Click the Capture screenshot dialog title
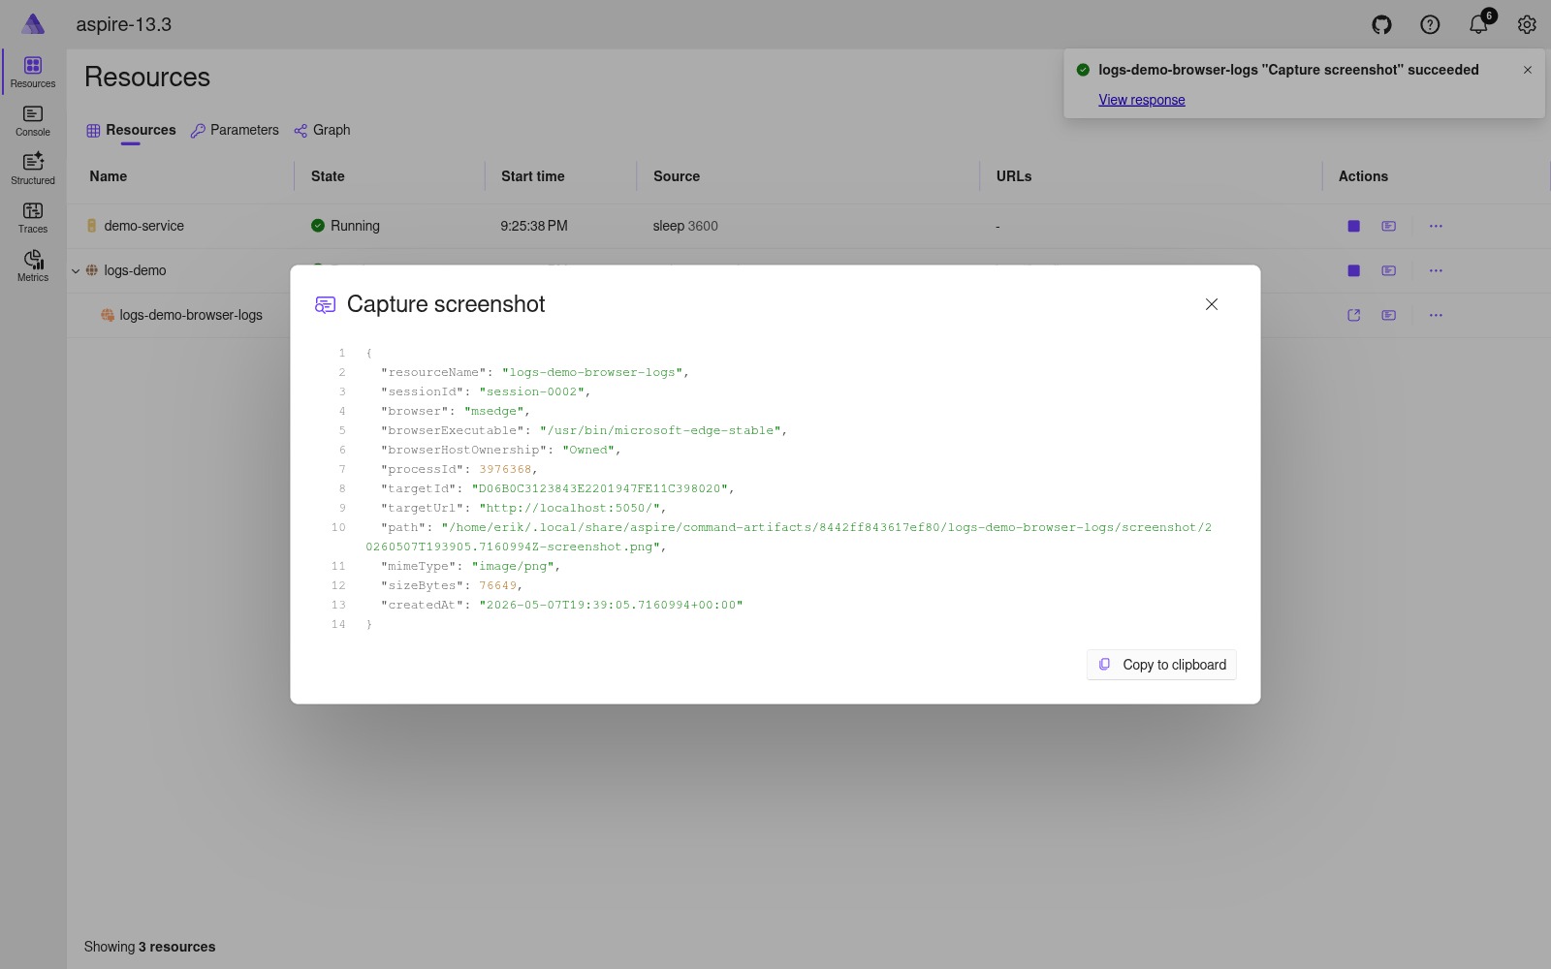 point(446,304)
